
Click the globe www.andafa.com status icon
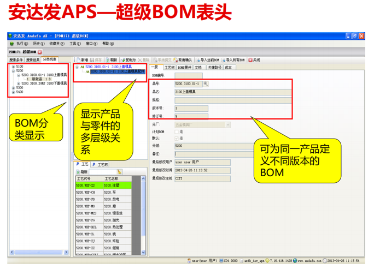click(x=295, y=261)
